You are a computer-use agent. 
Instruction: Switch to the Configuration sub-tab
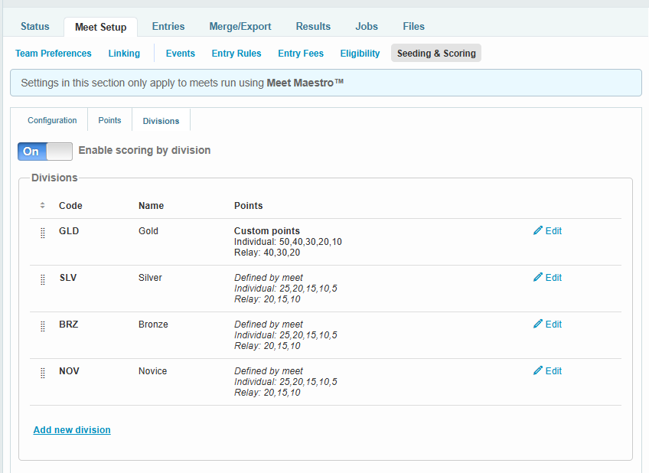tap(52, 121)
